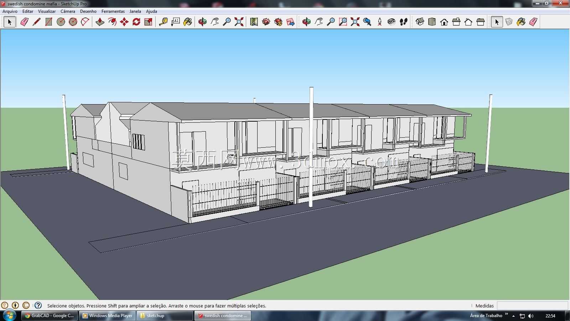Click Orbit icon right of Text-side Paint Bucket
570x321 pixels.
click(x=202, y=22)
